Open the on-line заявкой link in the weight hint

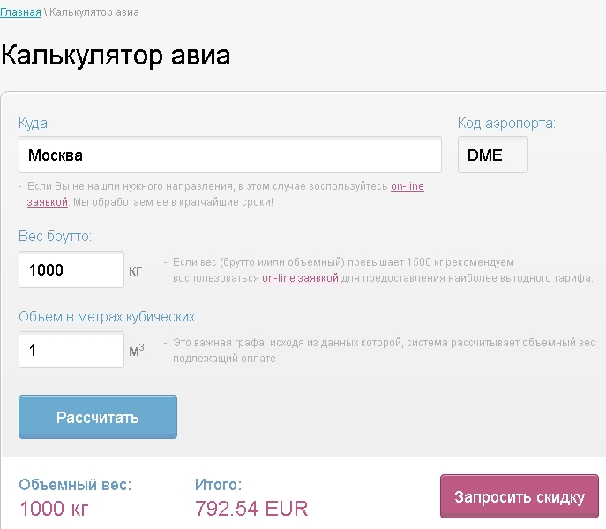[x=300, y=278]
